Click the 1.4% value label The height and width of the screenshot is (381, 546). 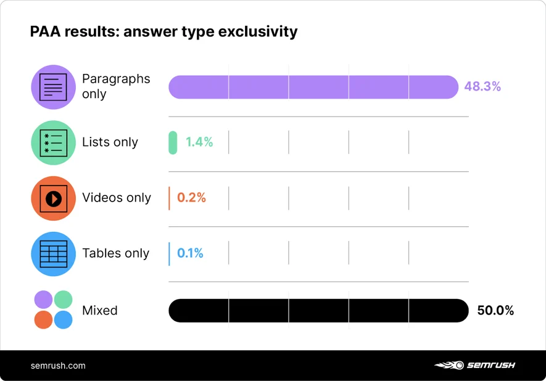tap(199, 142)
